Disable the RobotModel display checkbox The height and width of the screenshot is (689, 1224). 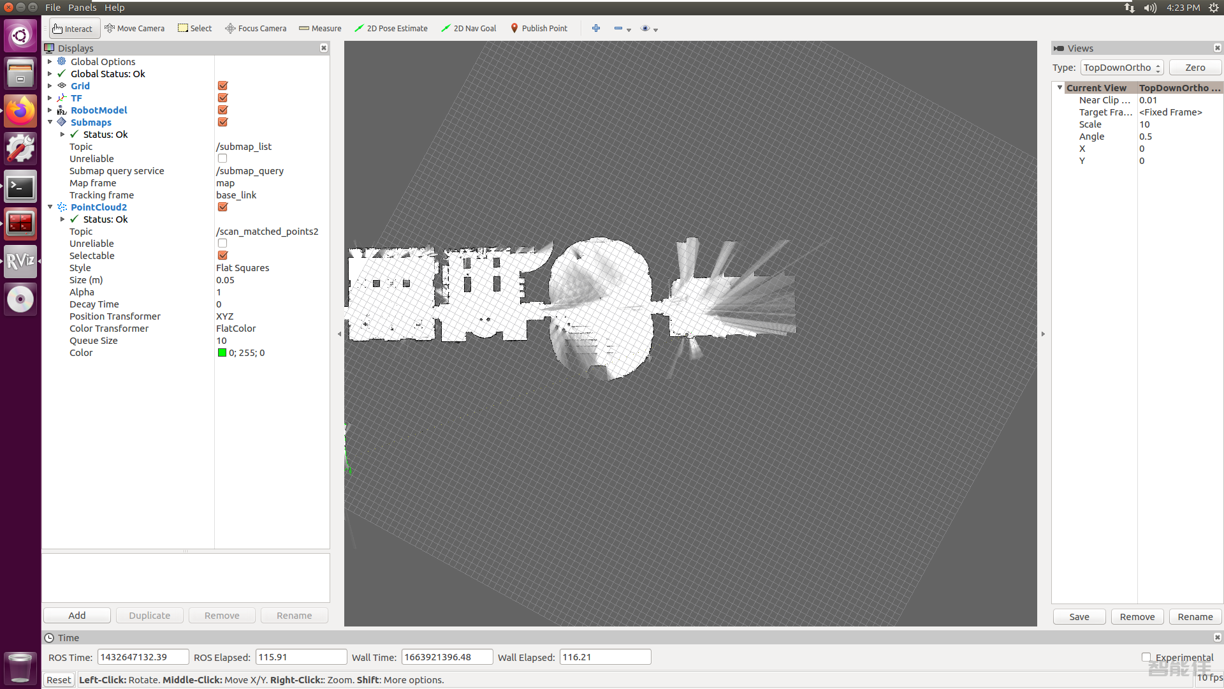222,110
